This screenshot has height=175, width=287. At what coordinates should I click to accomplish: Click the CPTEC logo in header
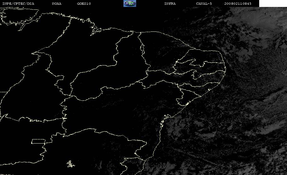pos(129,3)
